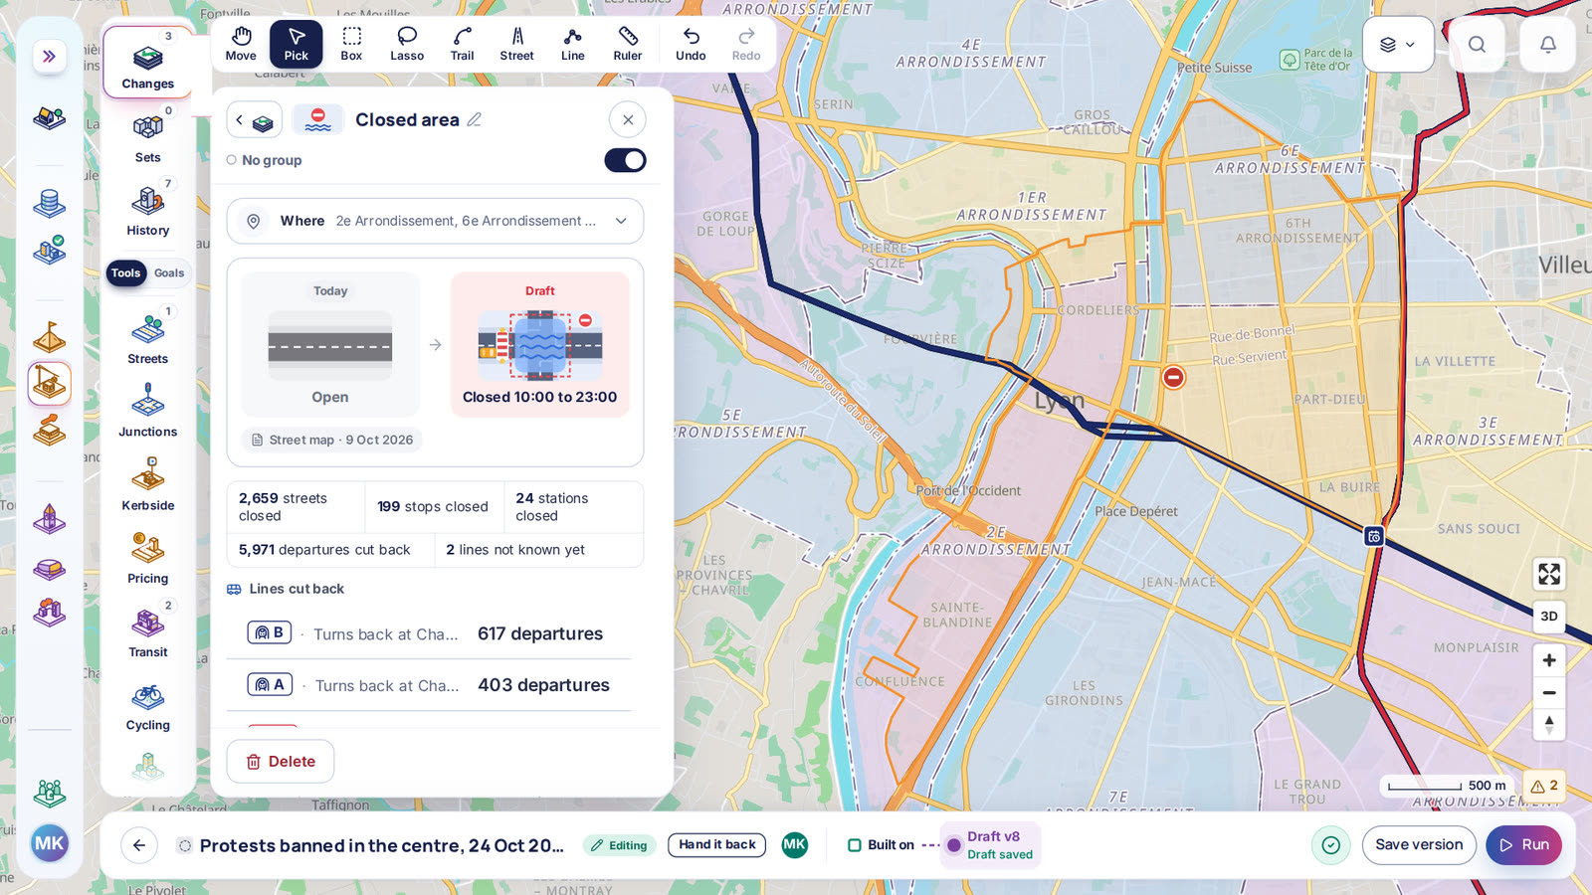Choose the Box selection tool
Image resolution: width=1592 pixels, height=895 pixels.
[351, 44]
